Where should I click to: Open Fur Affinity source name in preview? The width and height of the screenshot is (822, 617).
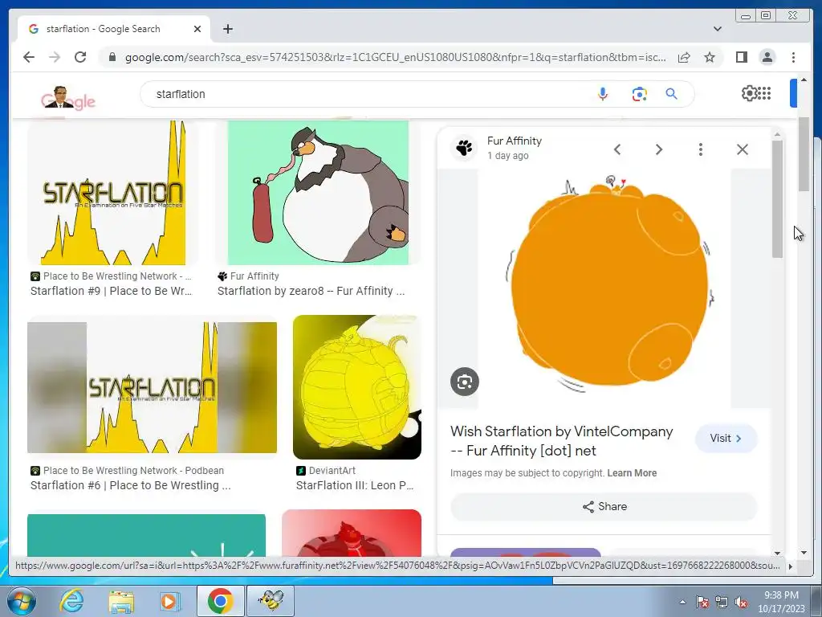(515, 141)
